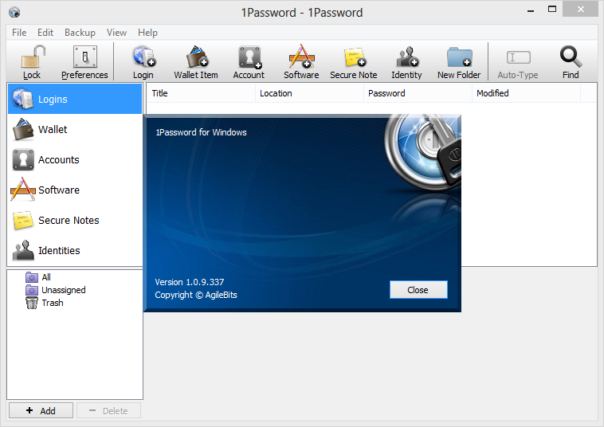The width and height of the screenshot is (604, 427).
Task: Close the 1Password window
Action: 581,10
